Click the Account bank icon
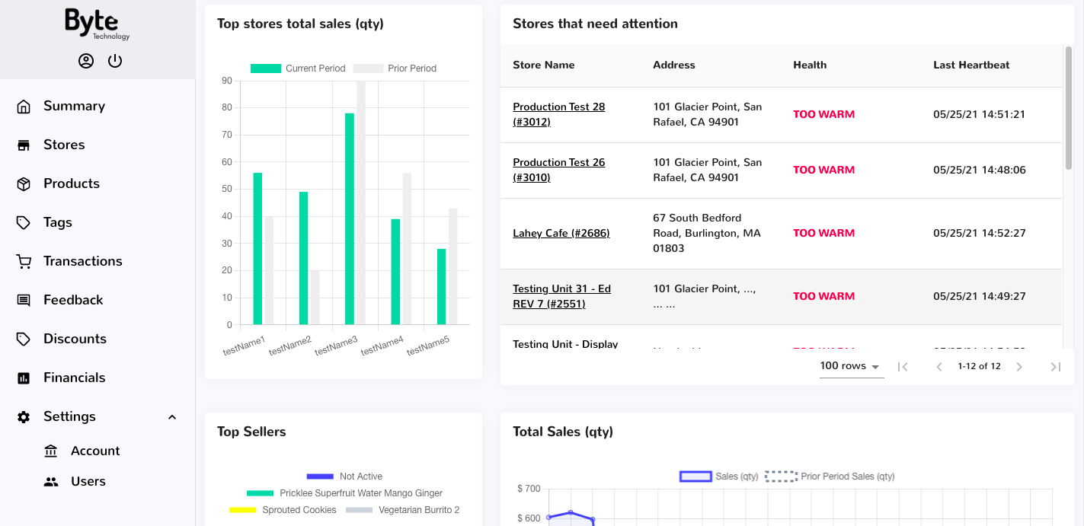 [51, 451]
